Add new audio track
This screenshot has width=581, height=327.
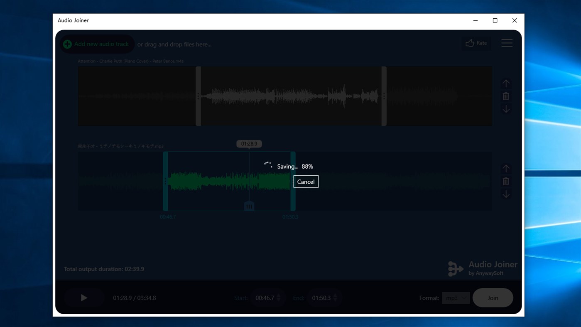click(x=96, y=44)
